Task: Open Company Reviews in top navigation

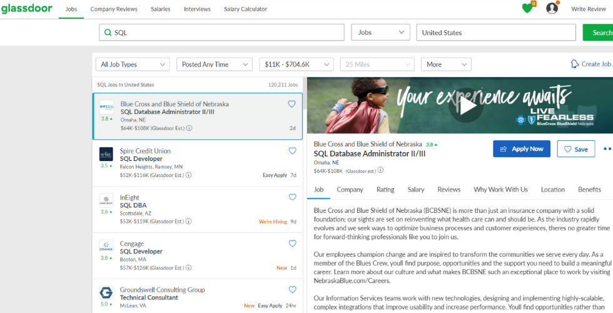Action: tap(114, 9)
